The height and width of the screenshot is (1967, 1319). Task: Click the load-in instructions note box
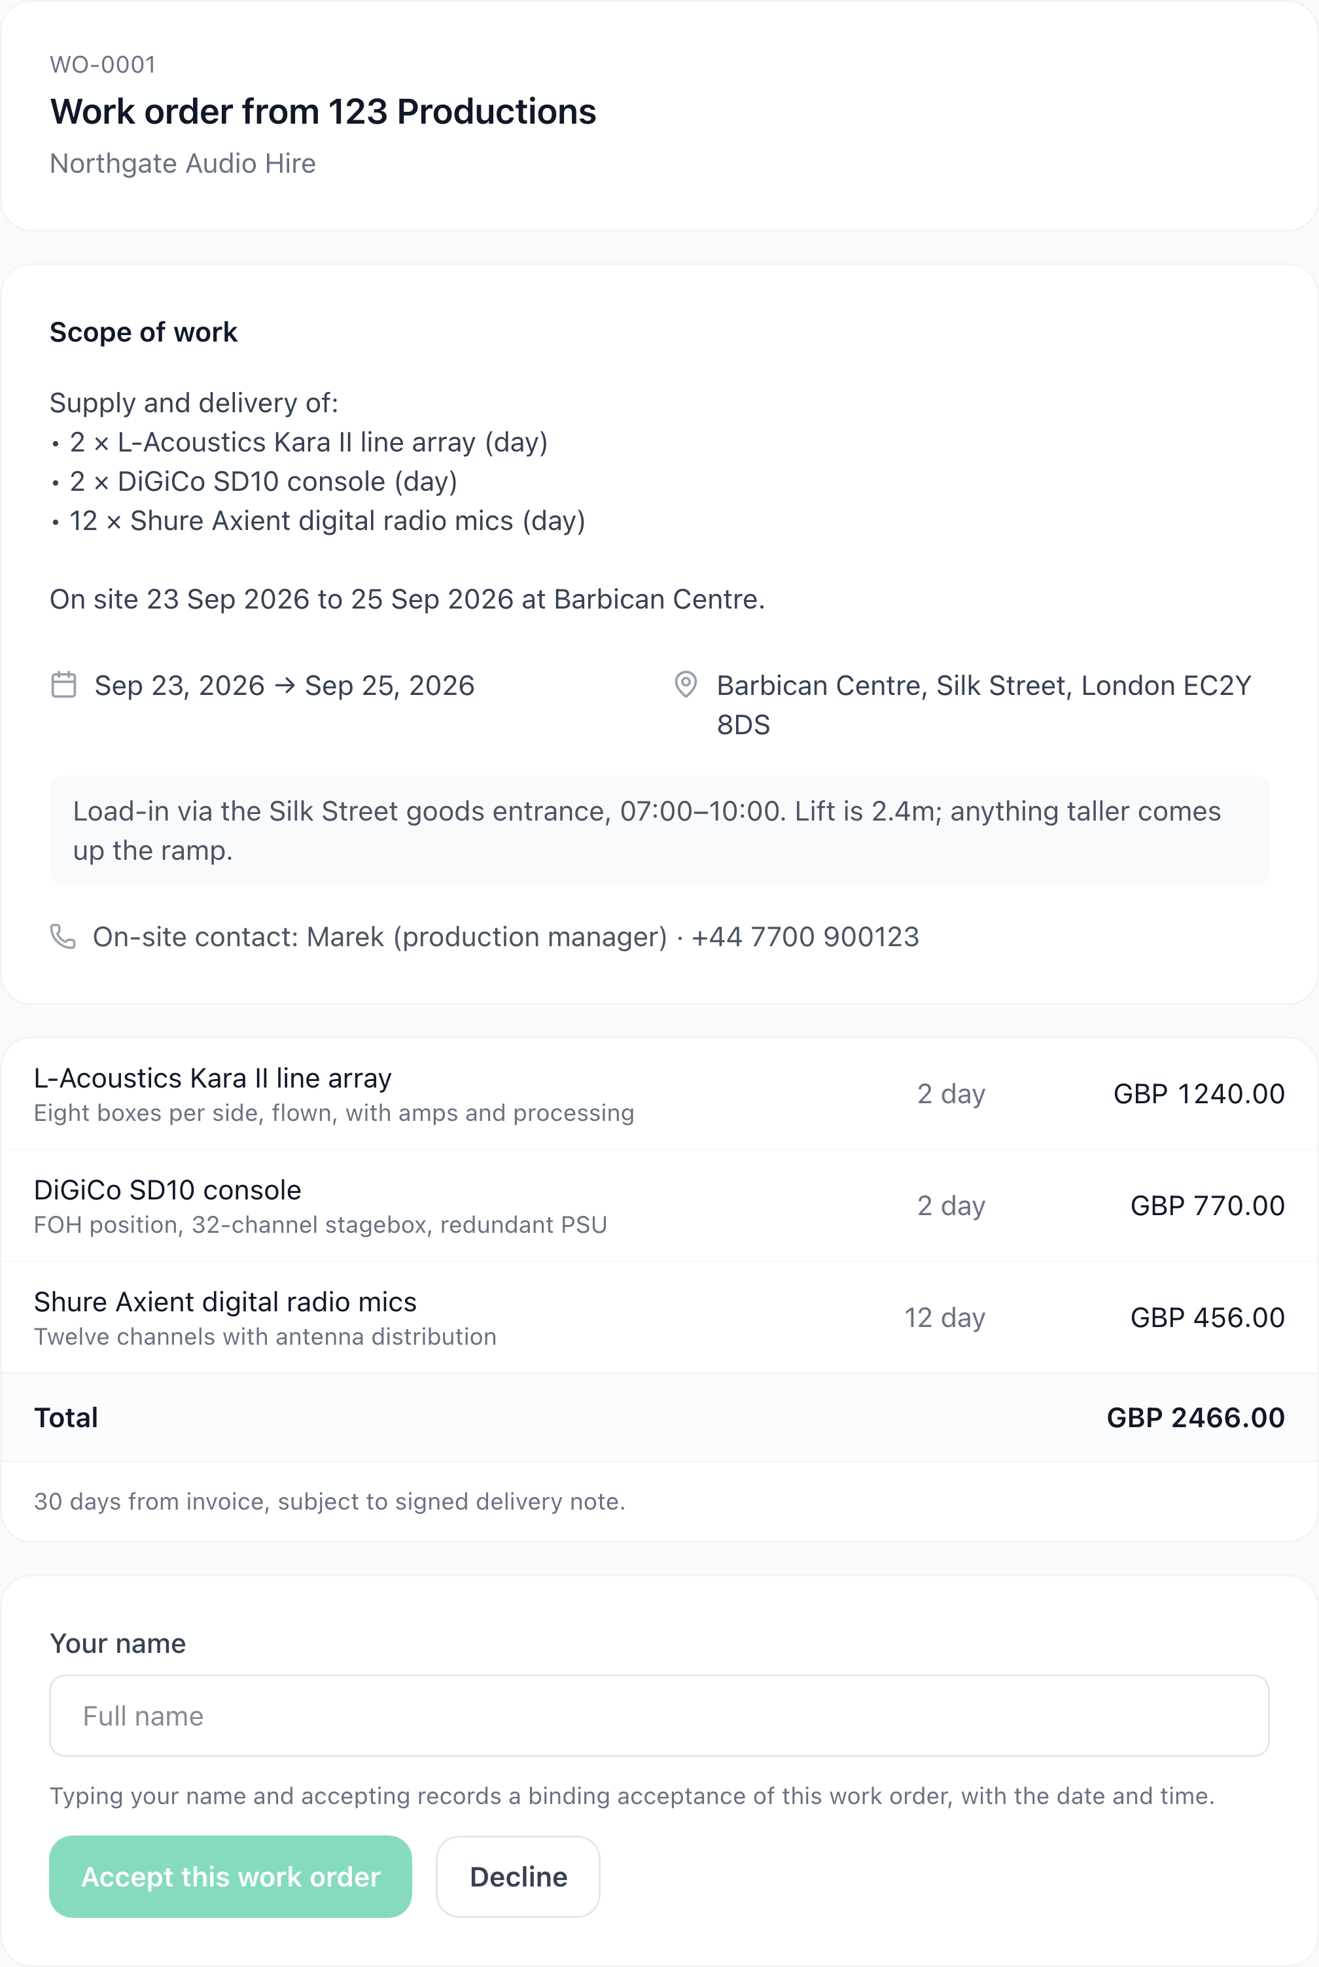(659, 830)
